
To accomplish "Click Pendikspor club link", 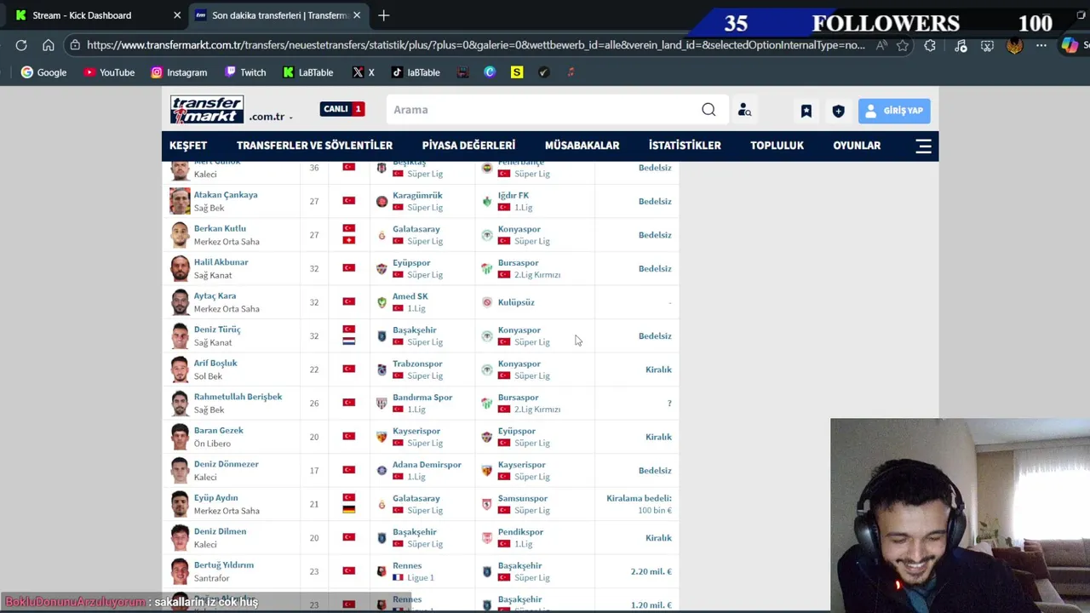I will click(520, 532).
